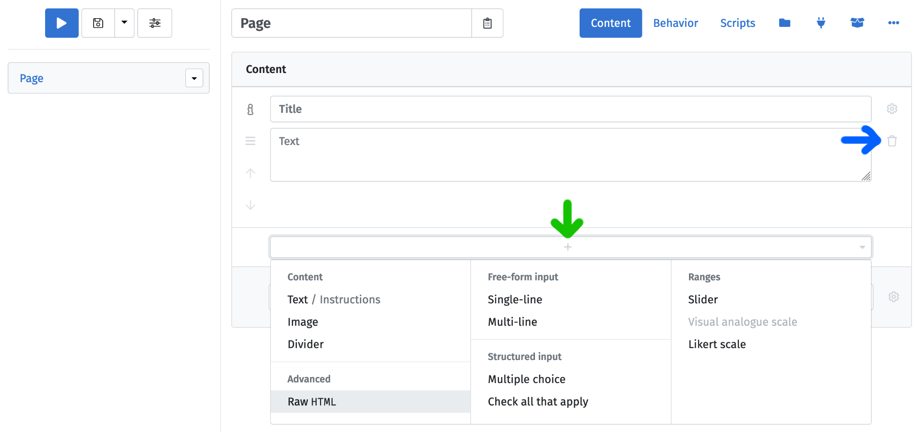Open the Title gear settings icon
Screen dimensions: 914x432
[x=892, y=109]
